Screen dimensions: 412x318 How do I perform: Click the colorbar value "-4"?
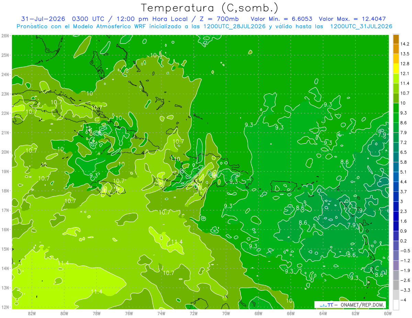403,300
